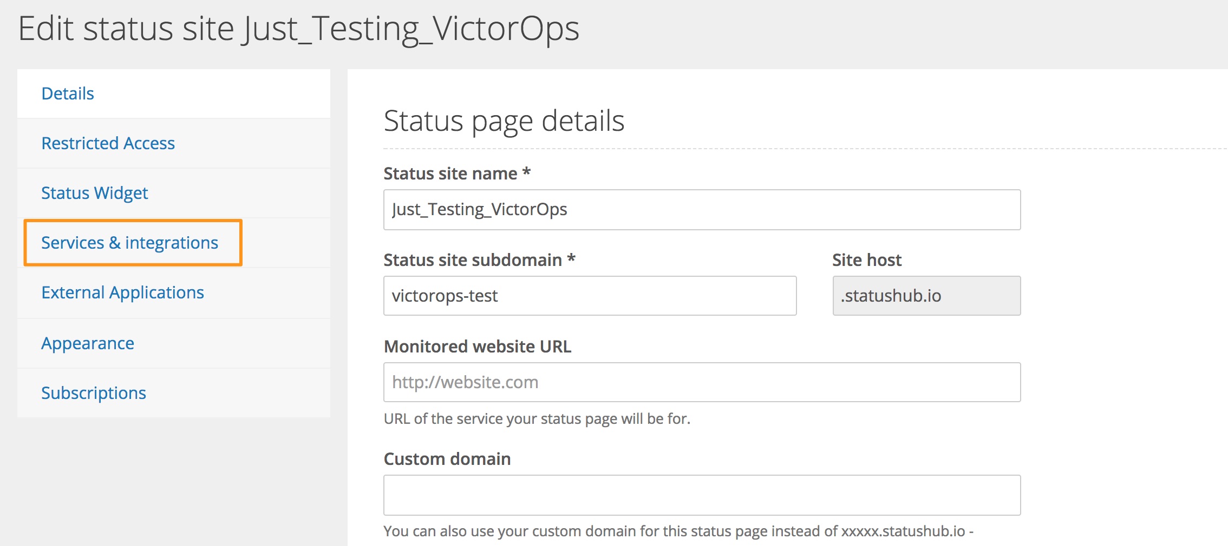The width and height of the screenshot is (1228, 546).
Task: Click the custom domain help text
Action: point(678,531)
